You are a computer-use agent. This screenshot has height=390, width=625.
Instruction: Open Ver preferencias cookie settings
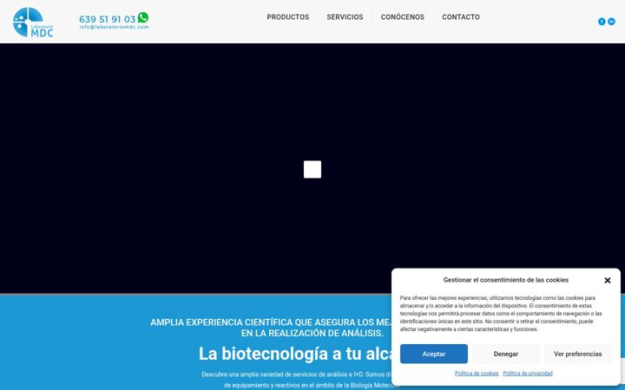coord(577,354)
